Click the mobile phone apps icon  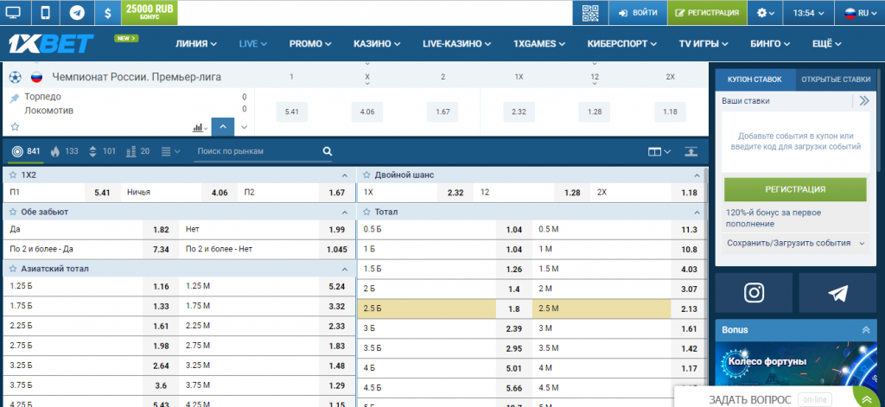pos(46,13)
